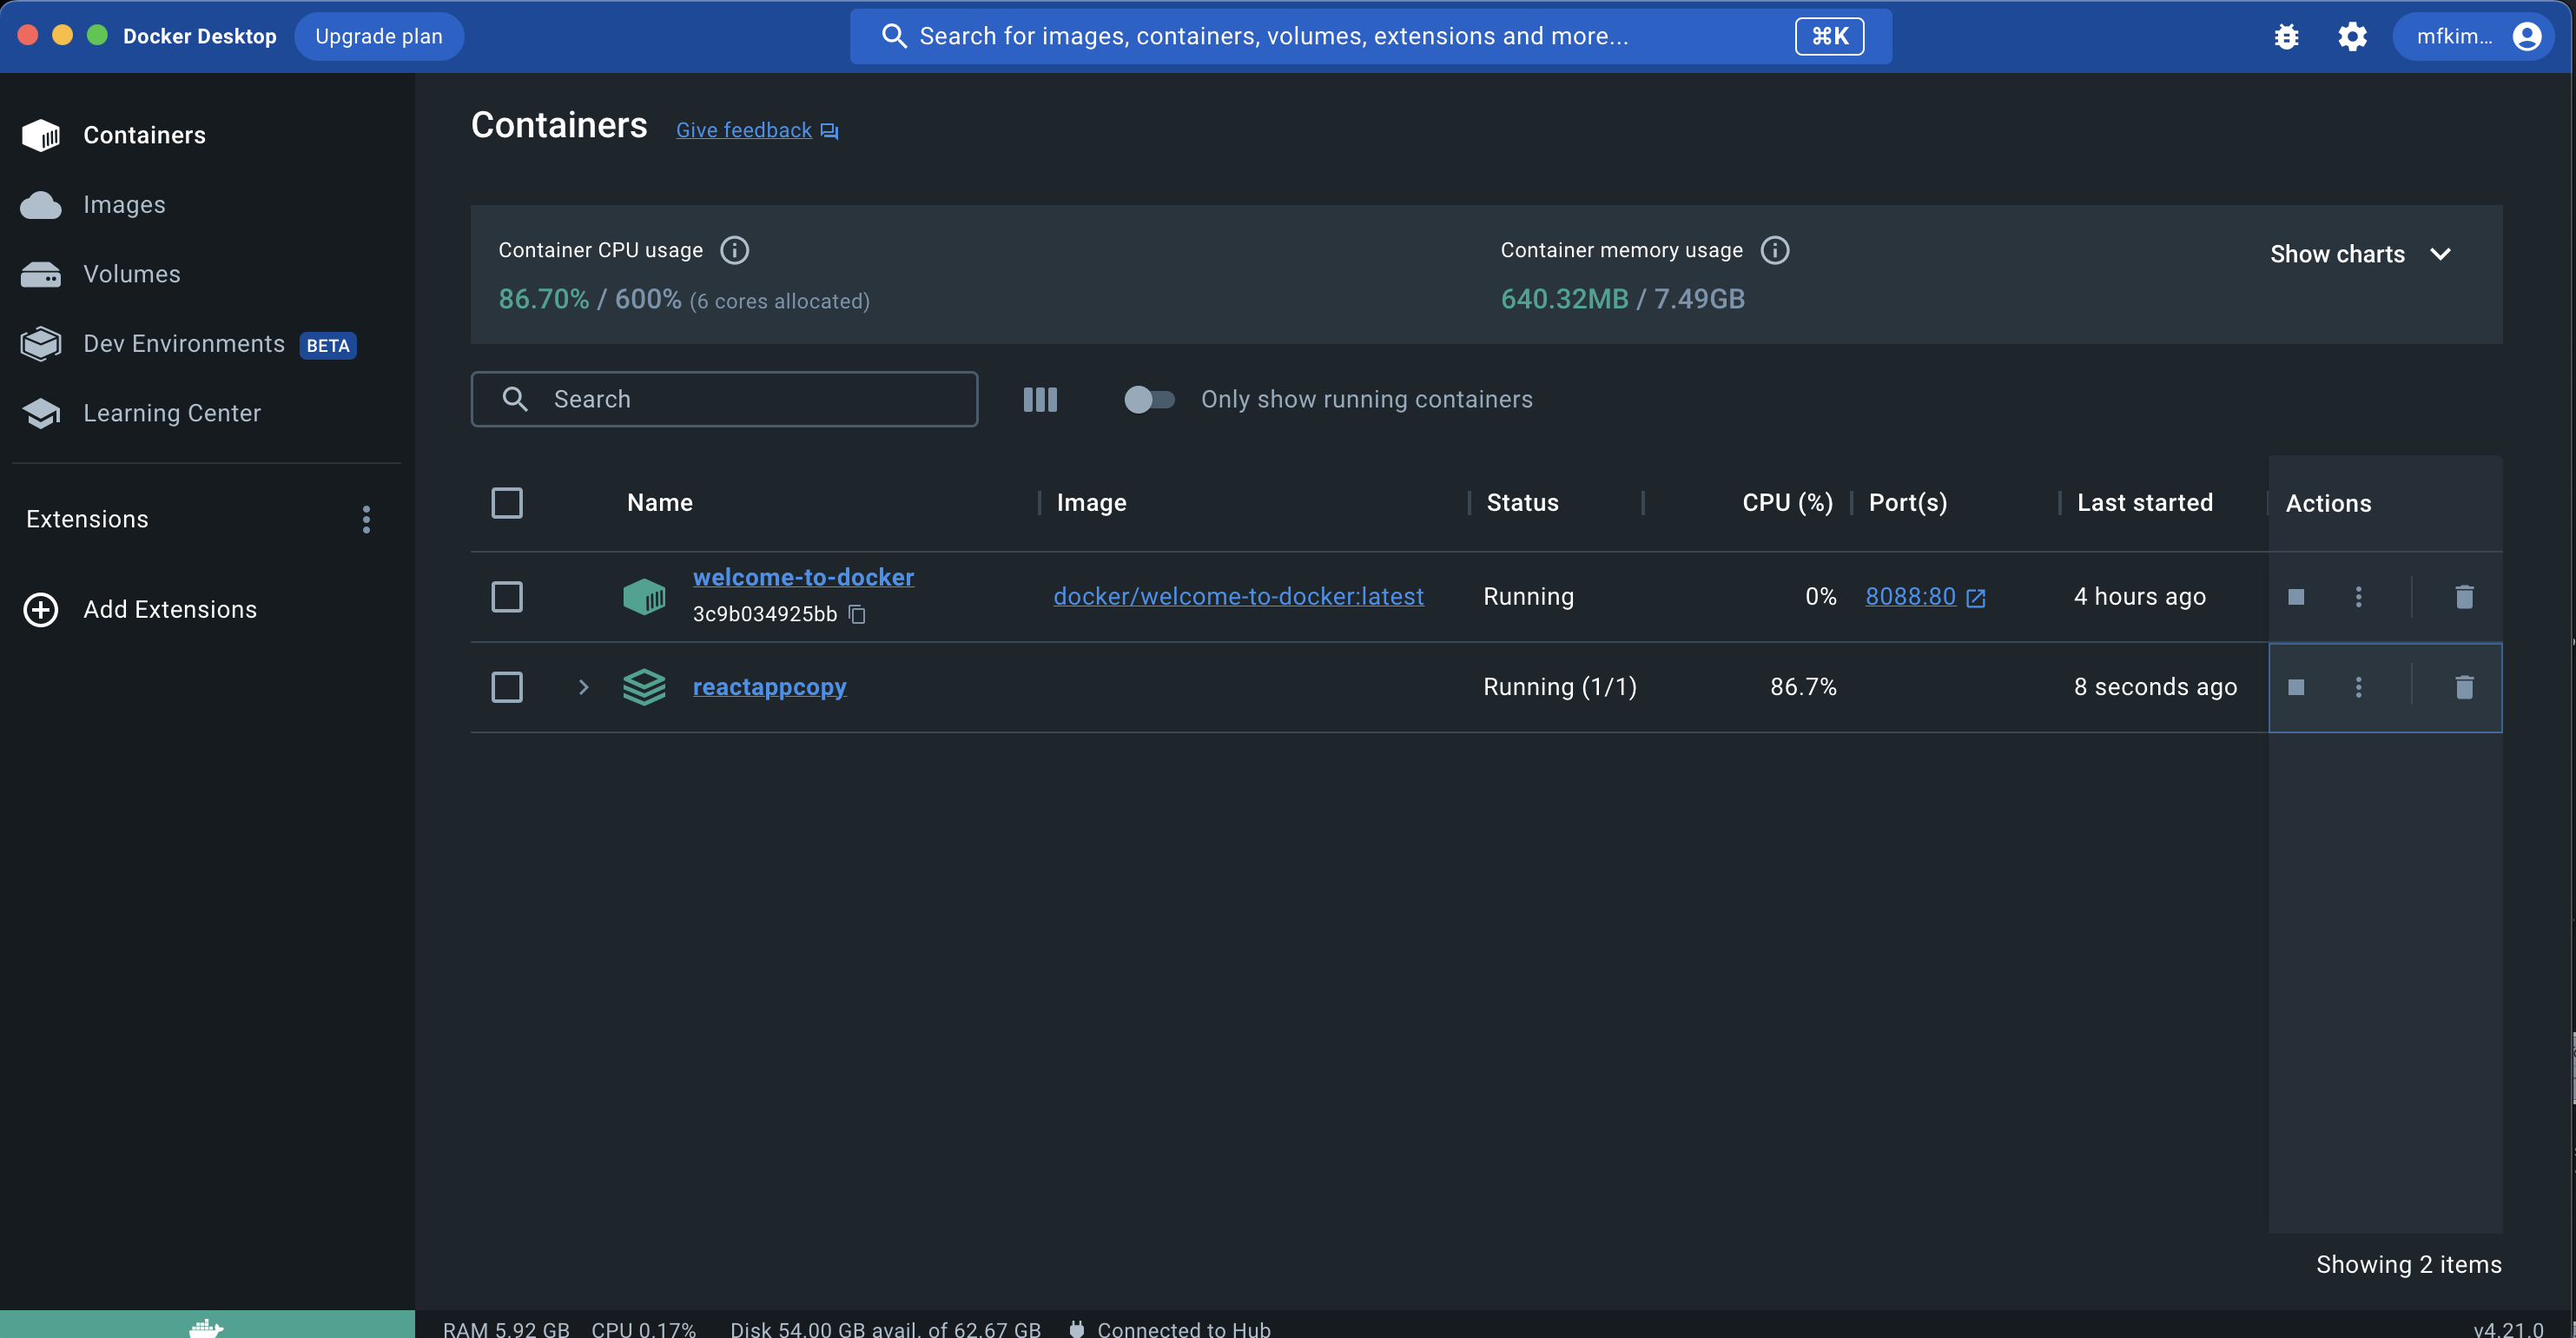Viewport: 2576px width, 1338px height.
Task: Go to Images in sidebar
Action: 124,205
